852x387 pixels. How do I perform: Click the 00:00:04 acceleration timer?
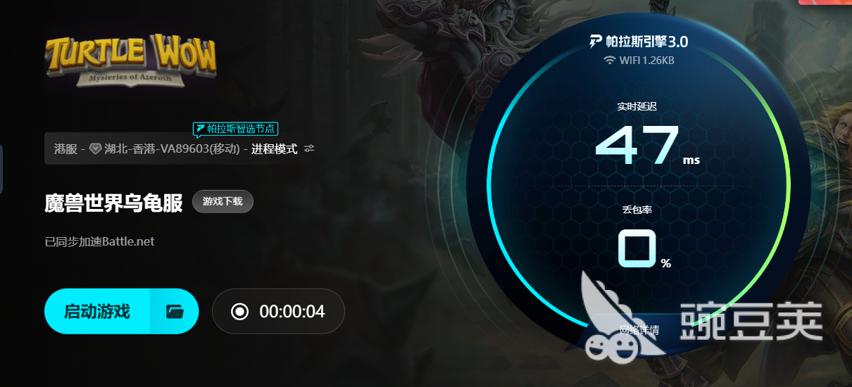[x=292, y=311]
